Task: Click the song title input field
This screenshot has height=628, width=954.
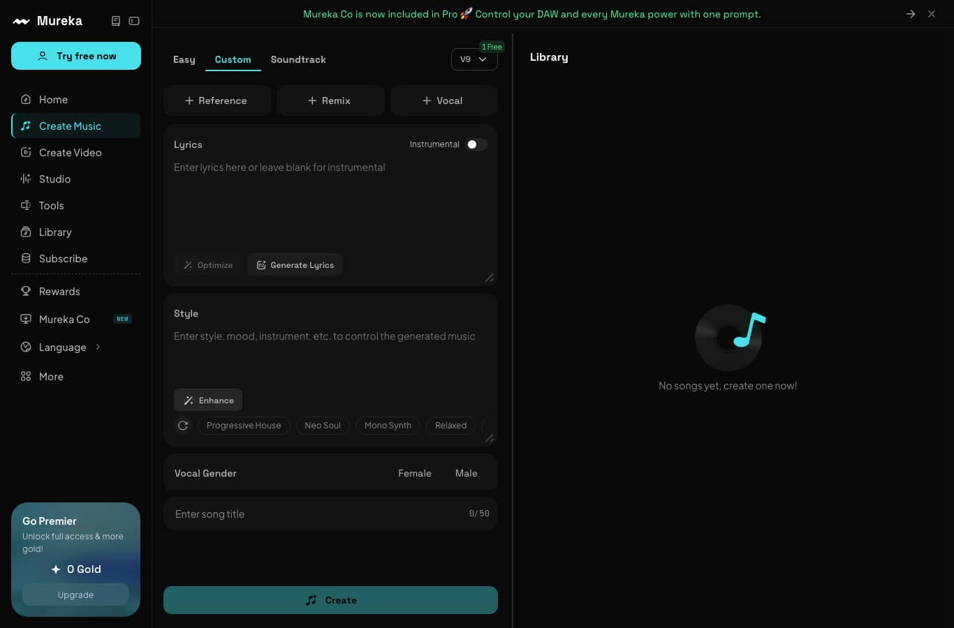Action: (x=330, y=514)
